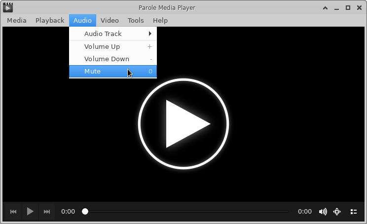
Task: Click the previous track button
Action: pyautogui.click(x=13, y=212)
